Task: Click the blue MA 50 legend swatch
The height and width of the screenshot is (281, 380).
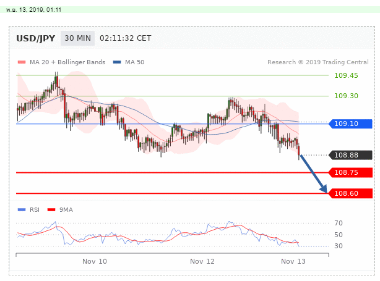Action: 117,62
